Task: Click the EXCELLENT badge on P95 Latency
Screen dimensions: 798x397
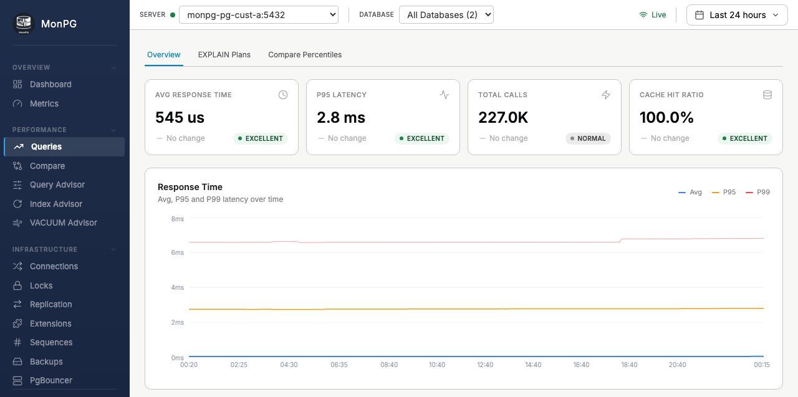Action: tap(422, 138)
